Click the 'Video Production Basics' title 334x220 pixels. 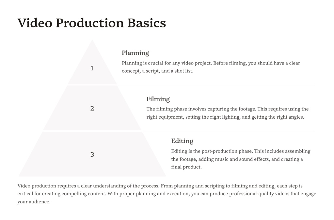(92, 23)
